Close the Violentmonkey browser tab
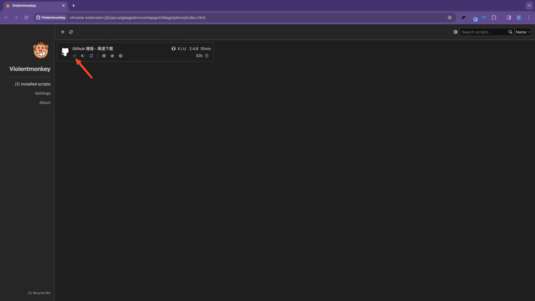The height and width of the screenshot is (301, 535). pyautogui.click(x=63, y=6)
